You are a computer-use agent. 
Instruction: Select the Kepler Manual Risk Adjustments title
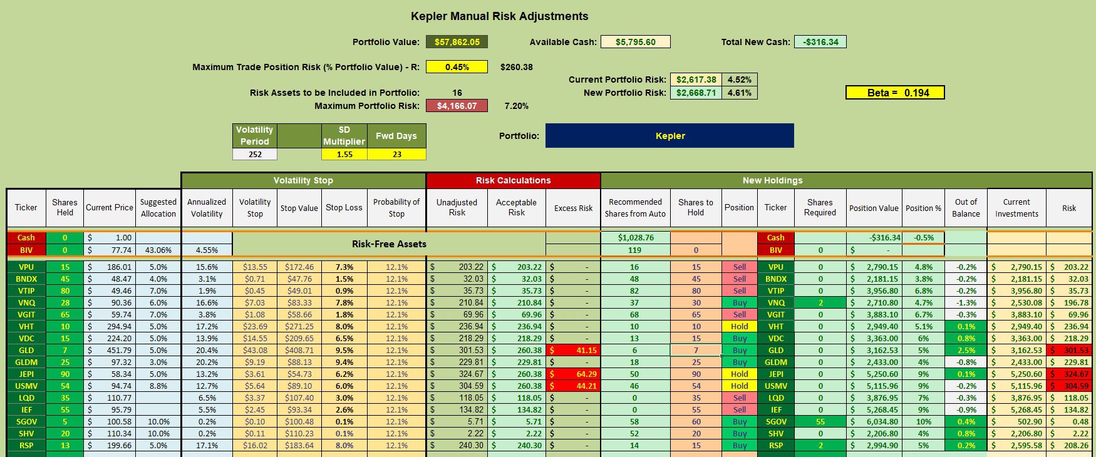click(499, 16)
